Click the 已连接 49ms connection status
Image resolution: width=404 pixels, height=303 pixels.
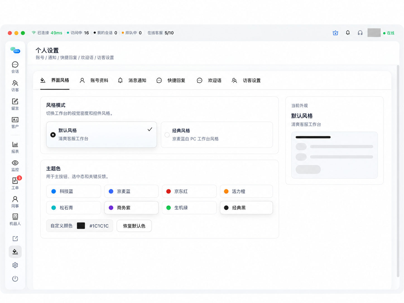point(47,33)
